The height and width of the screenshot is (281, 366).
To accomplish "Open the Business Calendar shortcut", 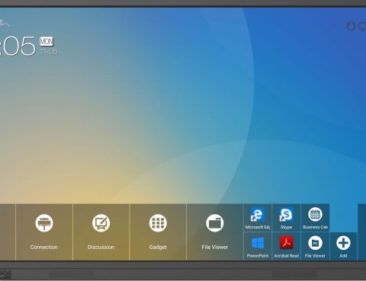I will (x=315, y=218).
